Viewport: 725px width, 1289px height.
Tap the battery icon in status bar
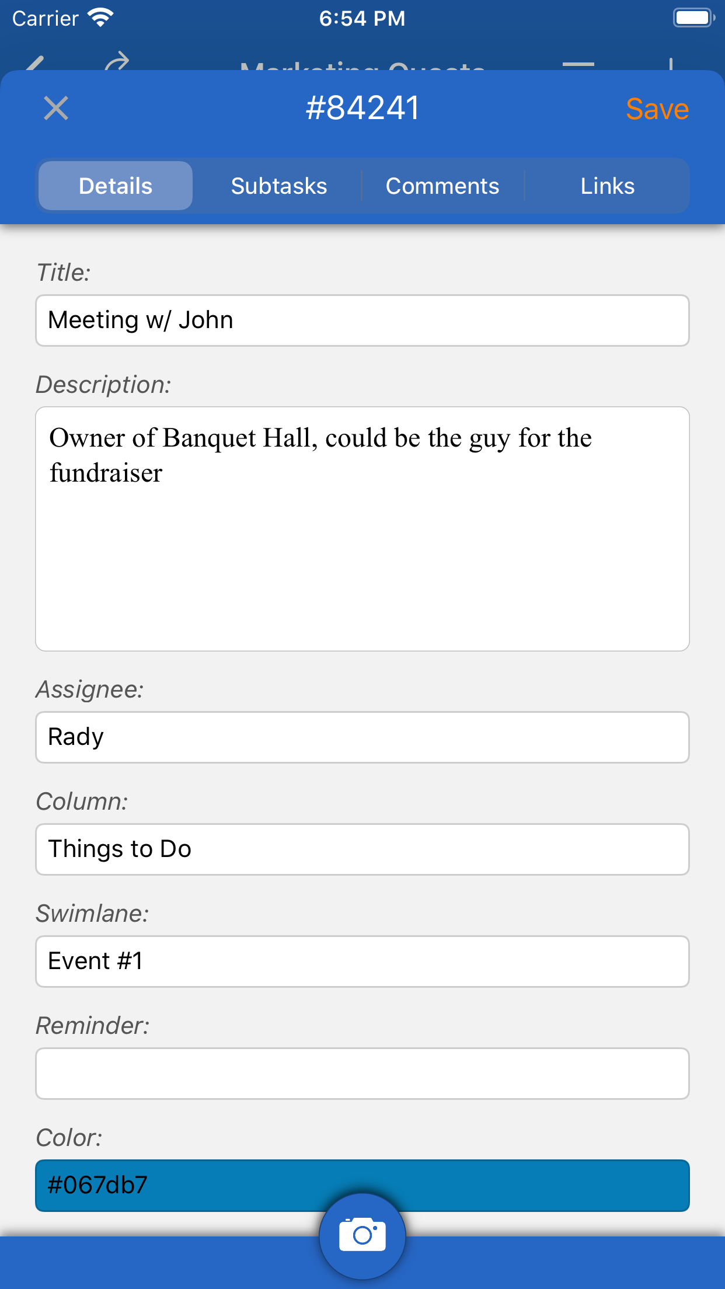693,18
